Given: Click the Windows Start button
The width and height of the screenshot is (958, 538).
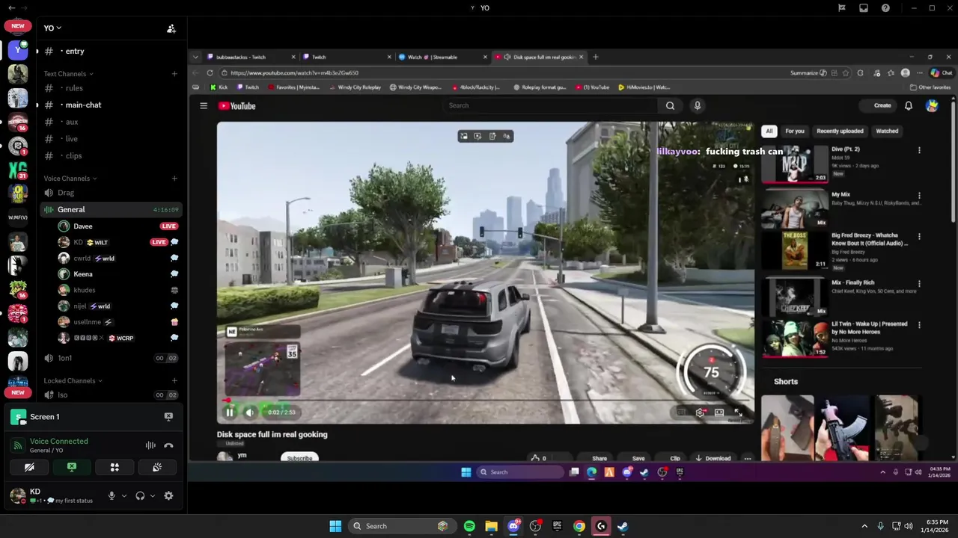Looking at the screenshot, I should click(x=335, y=526).
